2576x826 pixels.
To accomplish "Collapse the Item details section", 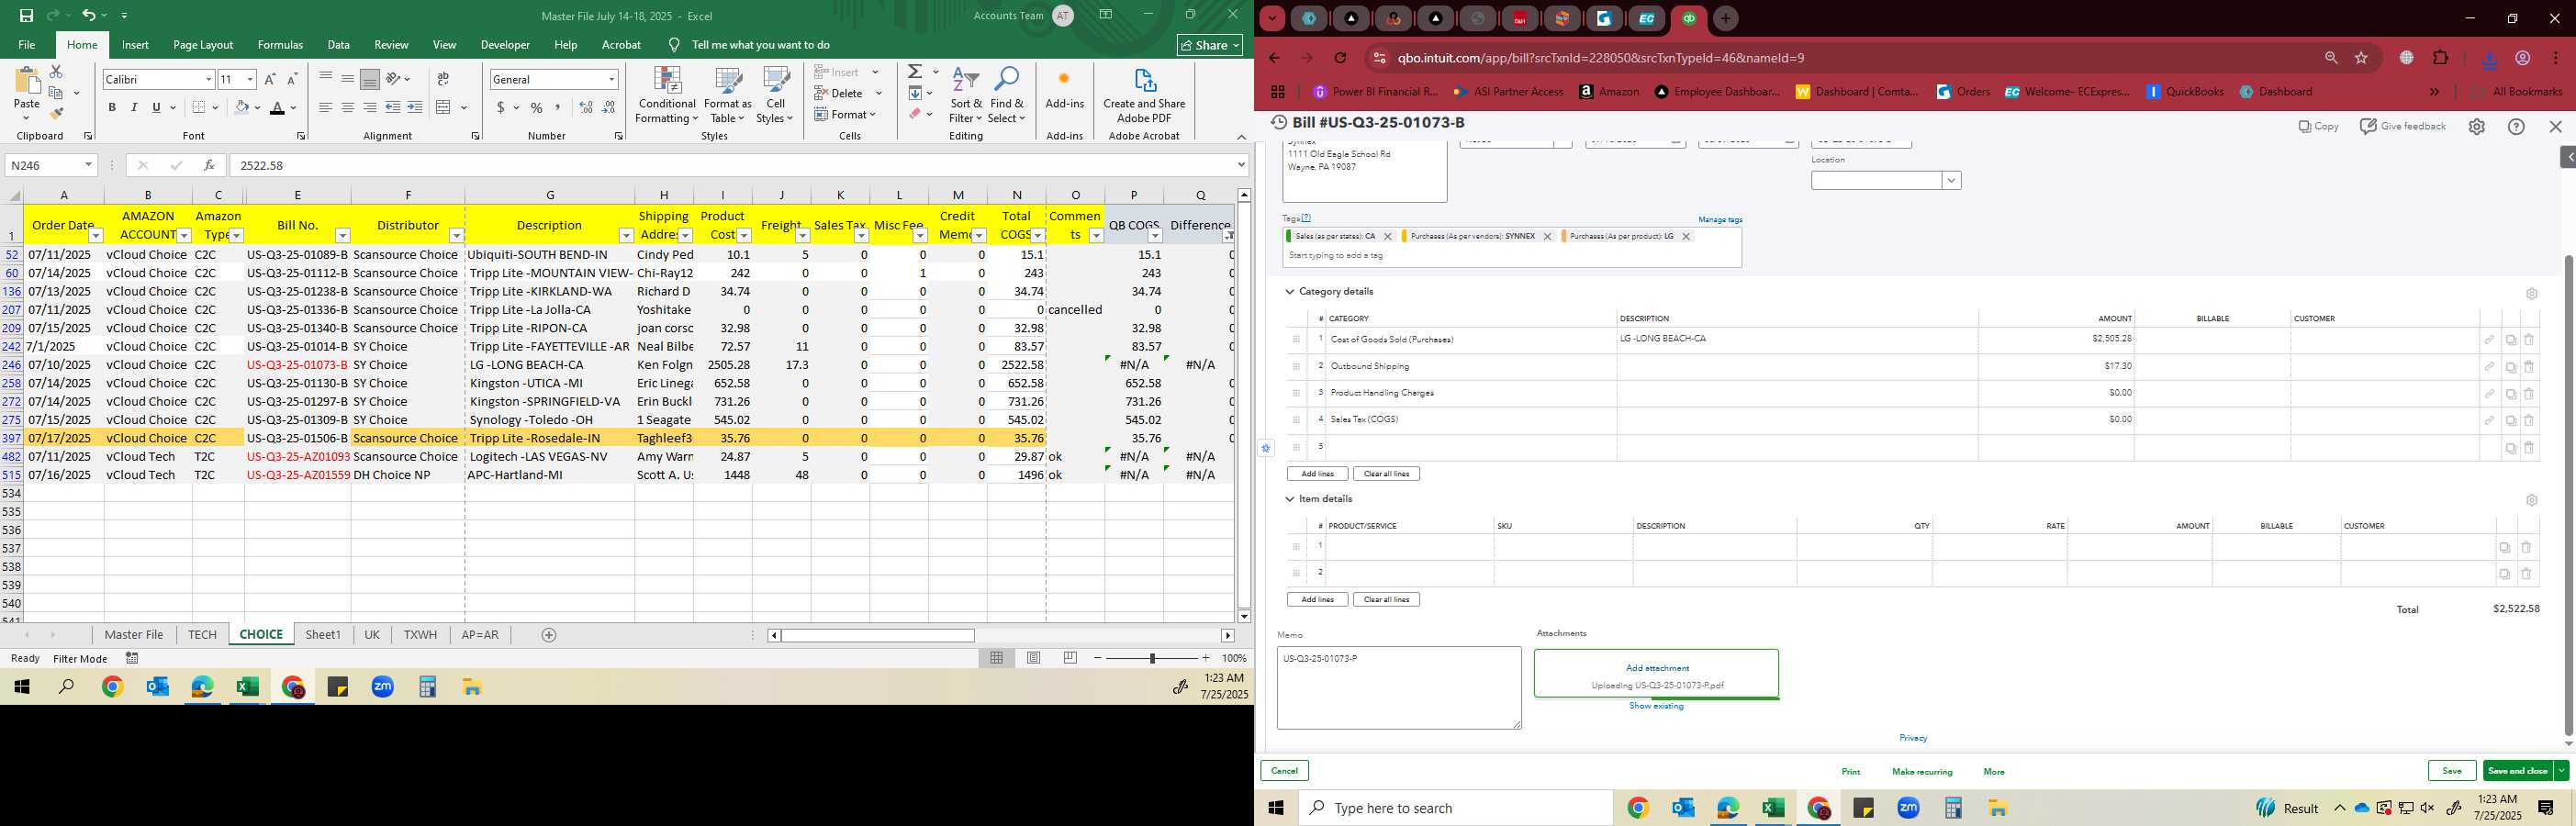I will coord(1290,499).
